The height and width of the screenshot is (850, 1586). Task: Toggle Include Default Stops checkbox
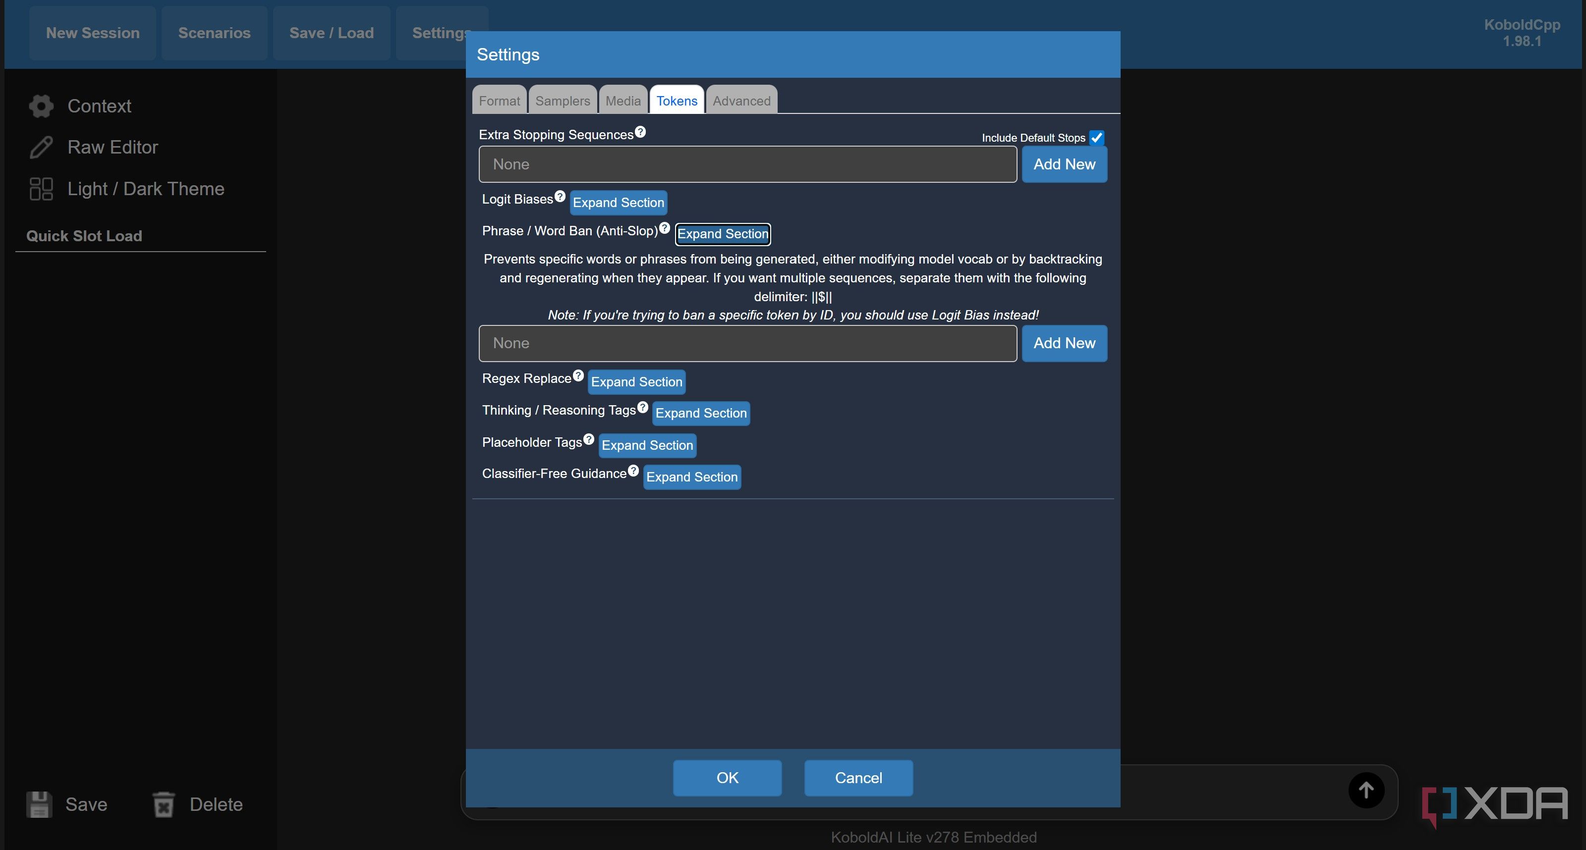coord(1096,137)
